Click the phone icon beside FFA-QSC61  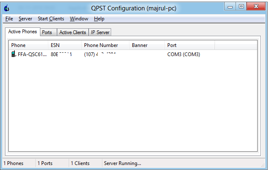pos(13,54)
